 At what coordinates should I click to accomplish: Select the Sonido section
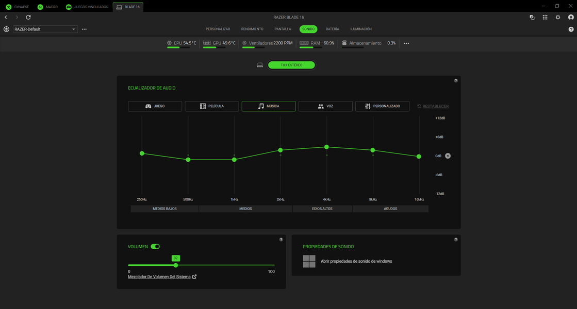click(308, 29)
